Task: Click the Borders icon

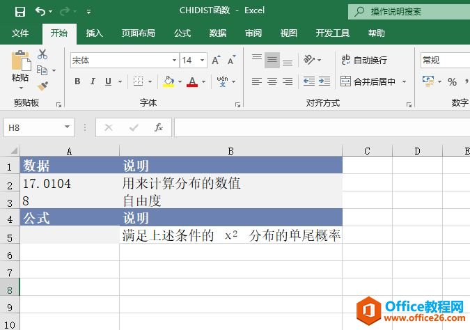Action: pos(138,81)
